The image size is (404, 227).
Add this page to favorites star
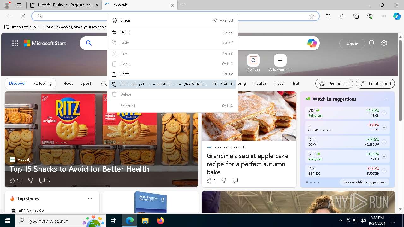[x=312, y=16]
